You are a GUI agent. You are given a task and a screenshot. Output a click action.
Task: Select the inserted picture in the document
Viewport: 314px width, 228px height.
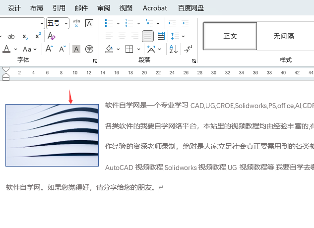pyautogui.click(x=52, y=135)
